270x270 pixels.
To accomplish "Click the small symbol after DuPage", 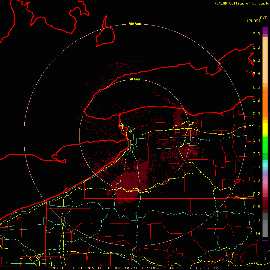I will click(267, 3).
